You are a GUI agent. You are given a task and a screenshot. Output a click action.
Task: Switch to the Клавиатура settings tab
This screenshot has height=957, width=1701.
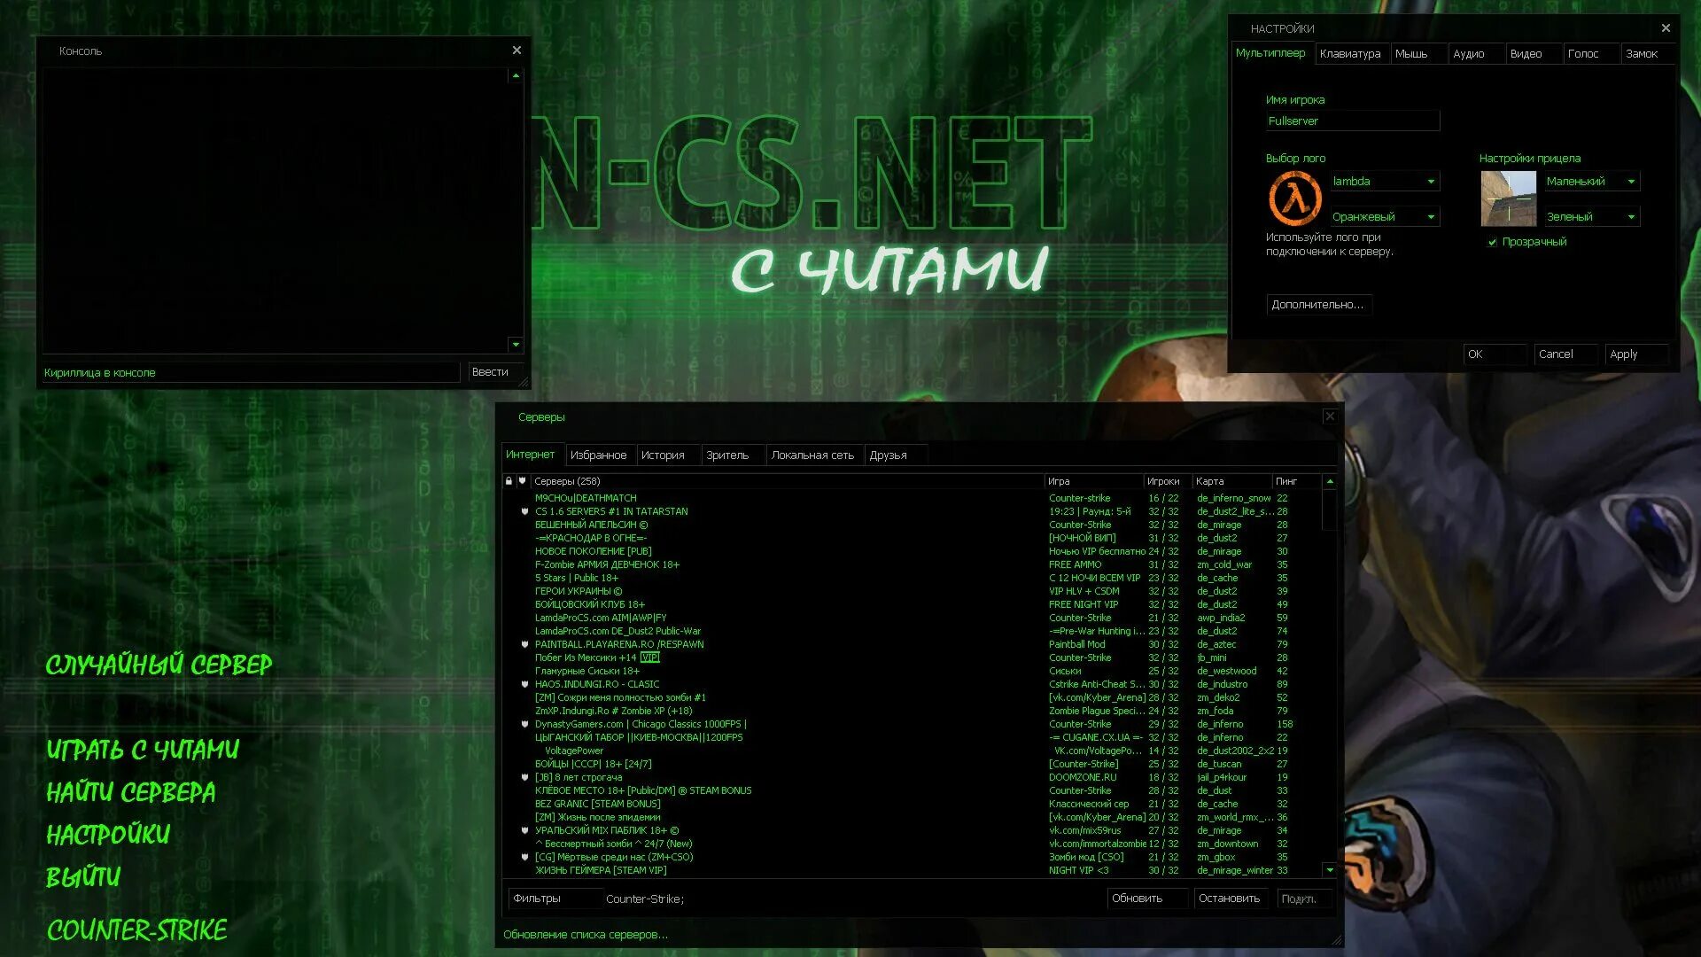click(1350, 54)
